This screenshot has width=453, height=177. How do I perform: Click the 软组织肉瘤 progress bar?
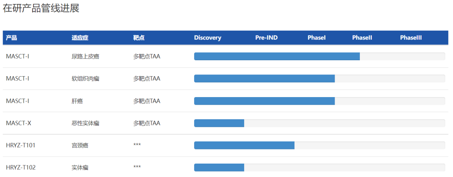click(x=264, y=78)
